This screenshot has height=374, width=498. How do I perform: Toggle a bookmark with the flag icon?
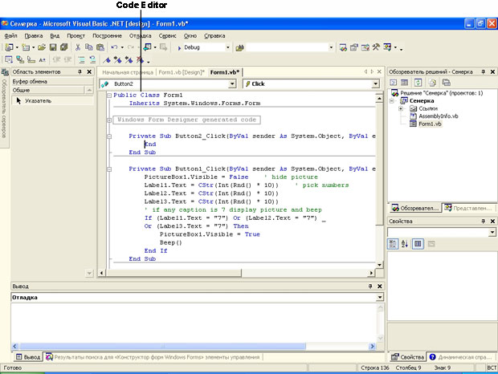point(107,59)
